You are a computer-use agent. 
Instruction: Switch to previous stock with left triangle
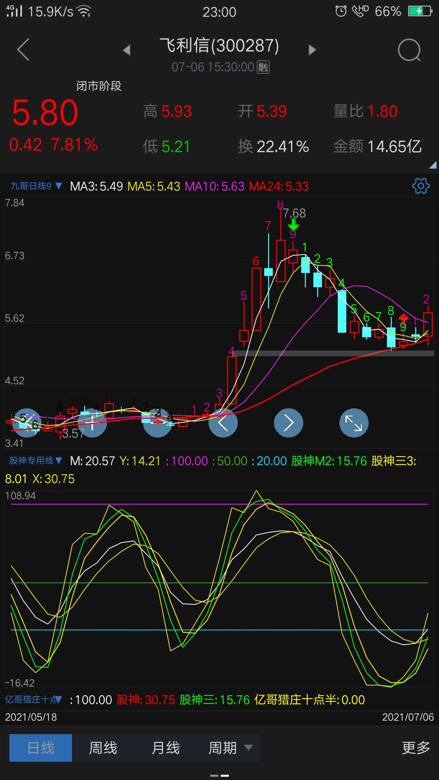[x=127, y=50]
